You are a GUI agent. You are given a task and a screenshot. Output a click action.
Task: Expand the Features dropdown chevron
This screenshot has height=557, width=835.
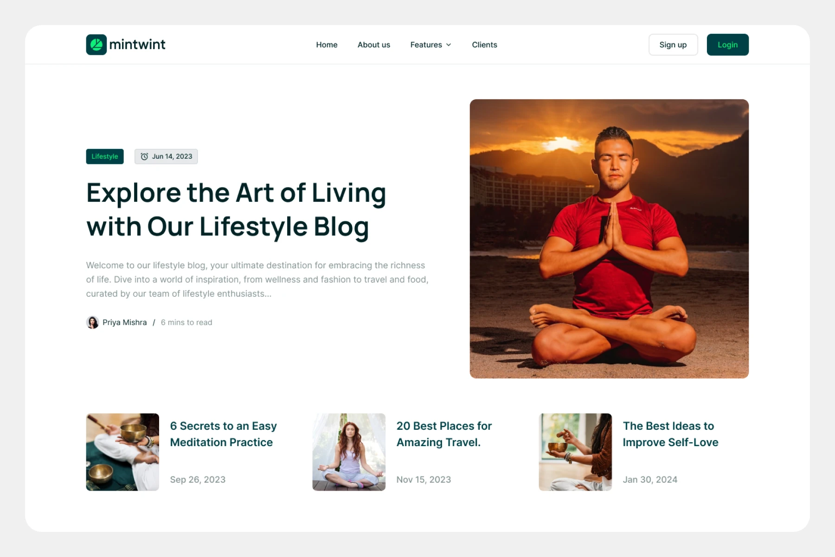point(449,45)
